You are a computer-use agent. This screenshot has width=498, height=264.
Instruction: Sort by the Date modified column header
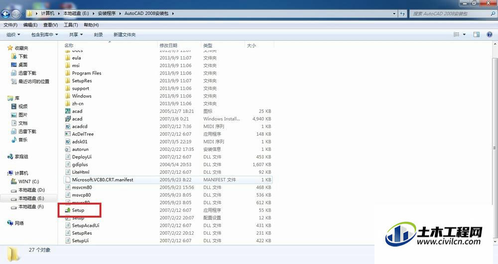(x=168, y=46)
